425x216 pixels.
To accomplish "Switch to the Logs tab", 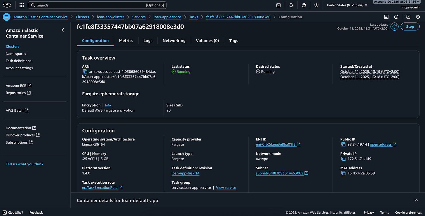I will coord(148,41).
